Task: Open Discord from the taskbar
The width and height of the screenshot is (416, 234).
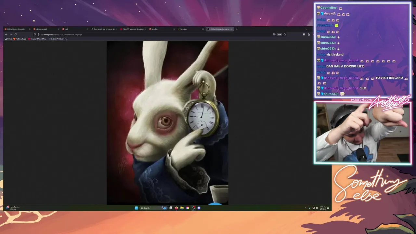Action: point(199,208)
